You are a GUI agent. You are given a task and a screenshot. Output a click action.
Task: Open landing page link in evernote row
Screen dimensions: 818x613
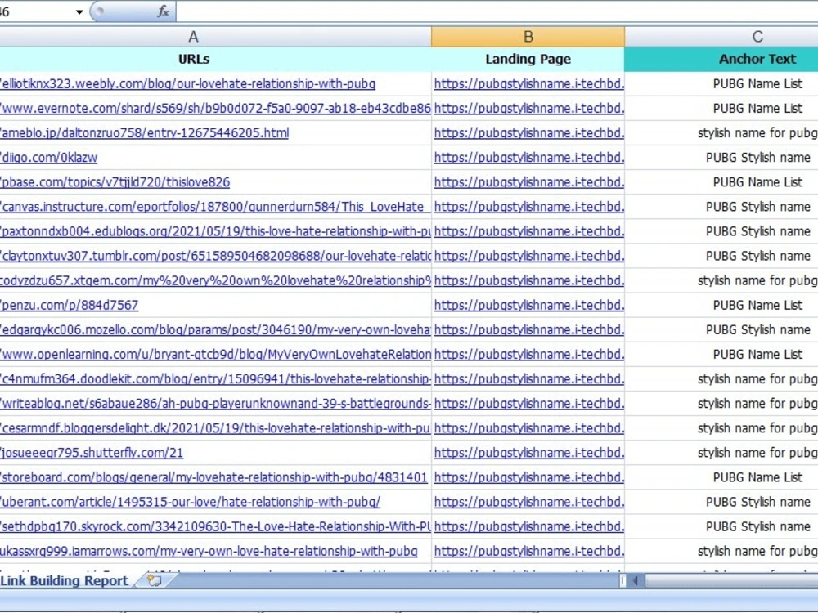(529, 108)
